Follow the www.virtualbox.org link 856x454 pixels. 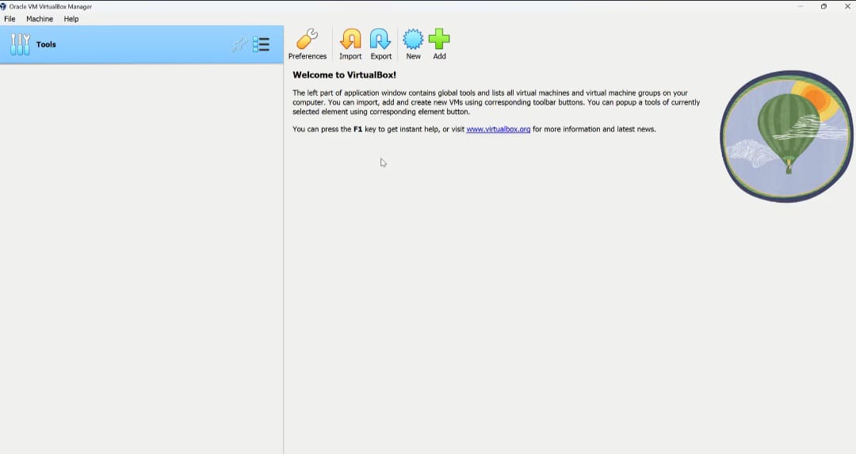point(499,129)
